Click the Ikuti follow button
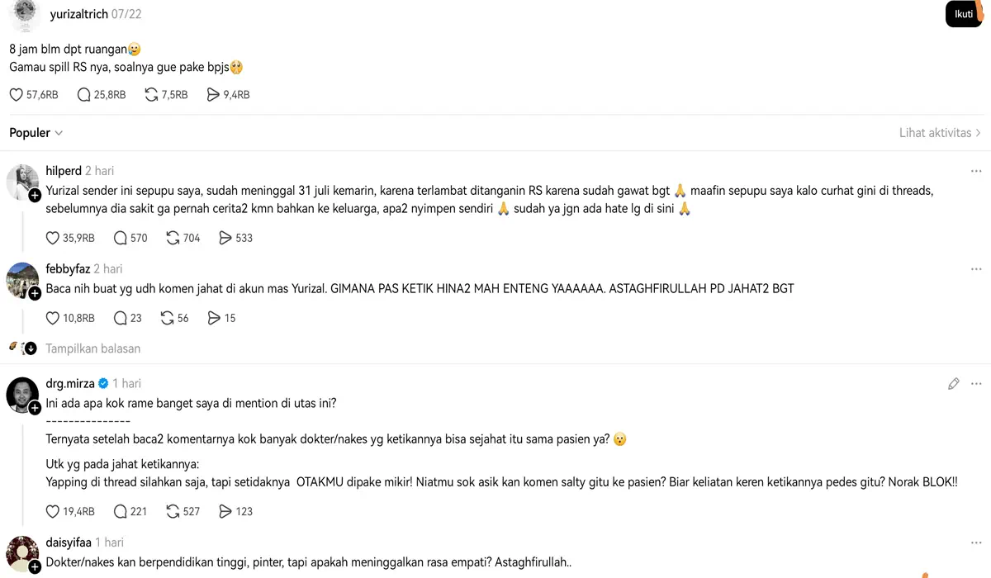 tap(964, 14)
